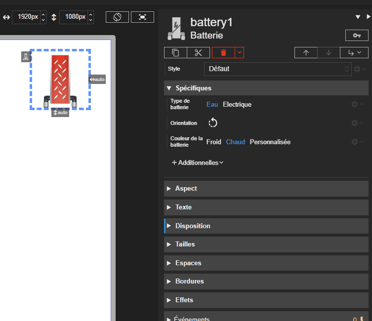
Task: Click the fit-to-screen icon
Action: [143, 17]
